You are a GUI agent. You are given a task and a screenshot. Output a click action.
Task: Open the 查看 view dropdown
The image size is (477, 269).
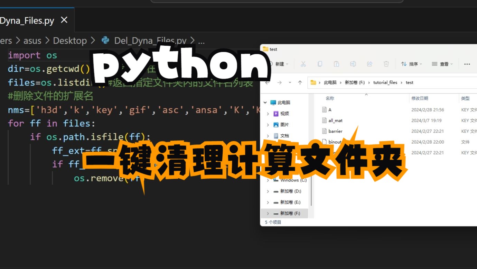coord(442,64)
